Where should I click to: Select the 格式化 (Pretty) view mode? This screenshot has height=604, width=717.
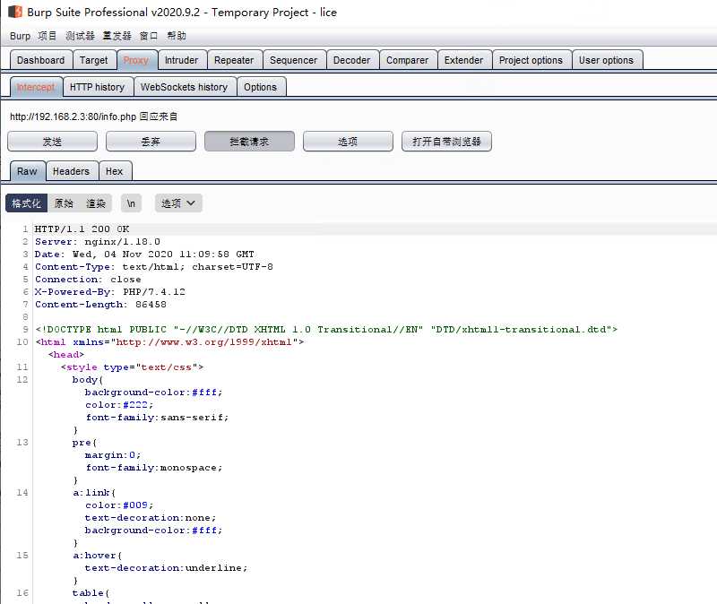26,203
